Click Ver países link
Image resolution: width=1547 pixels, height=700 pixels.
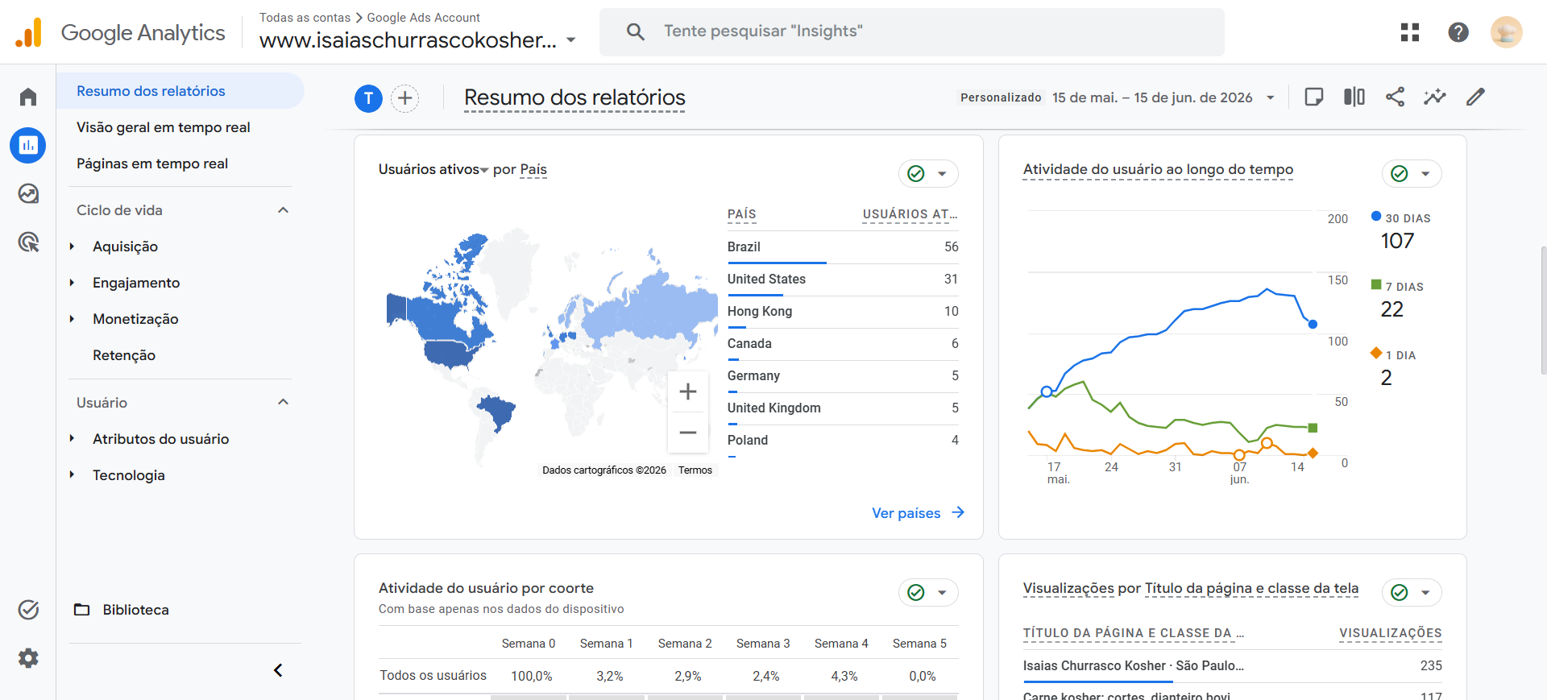[x=906, y=513]
